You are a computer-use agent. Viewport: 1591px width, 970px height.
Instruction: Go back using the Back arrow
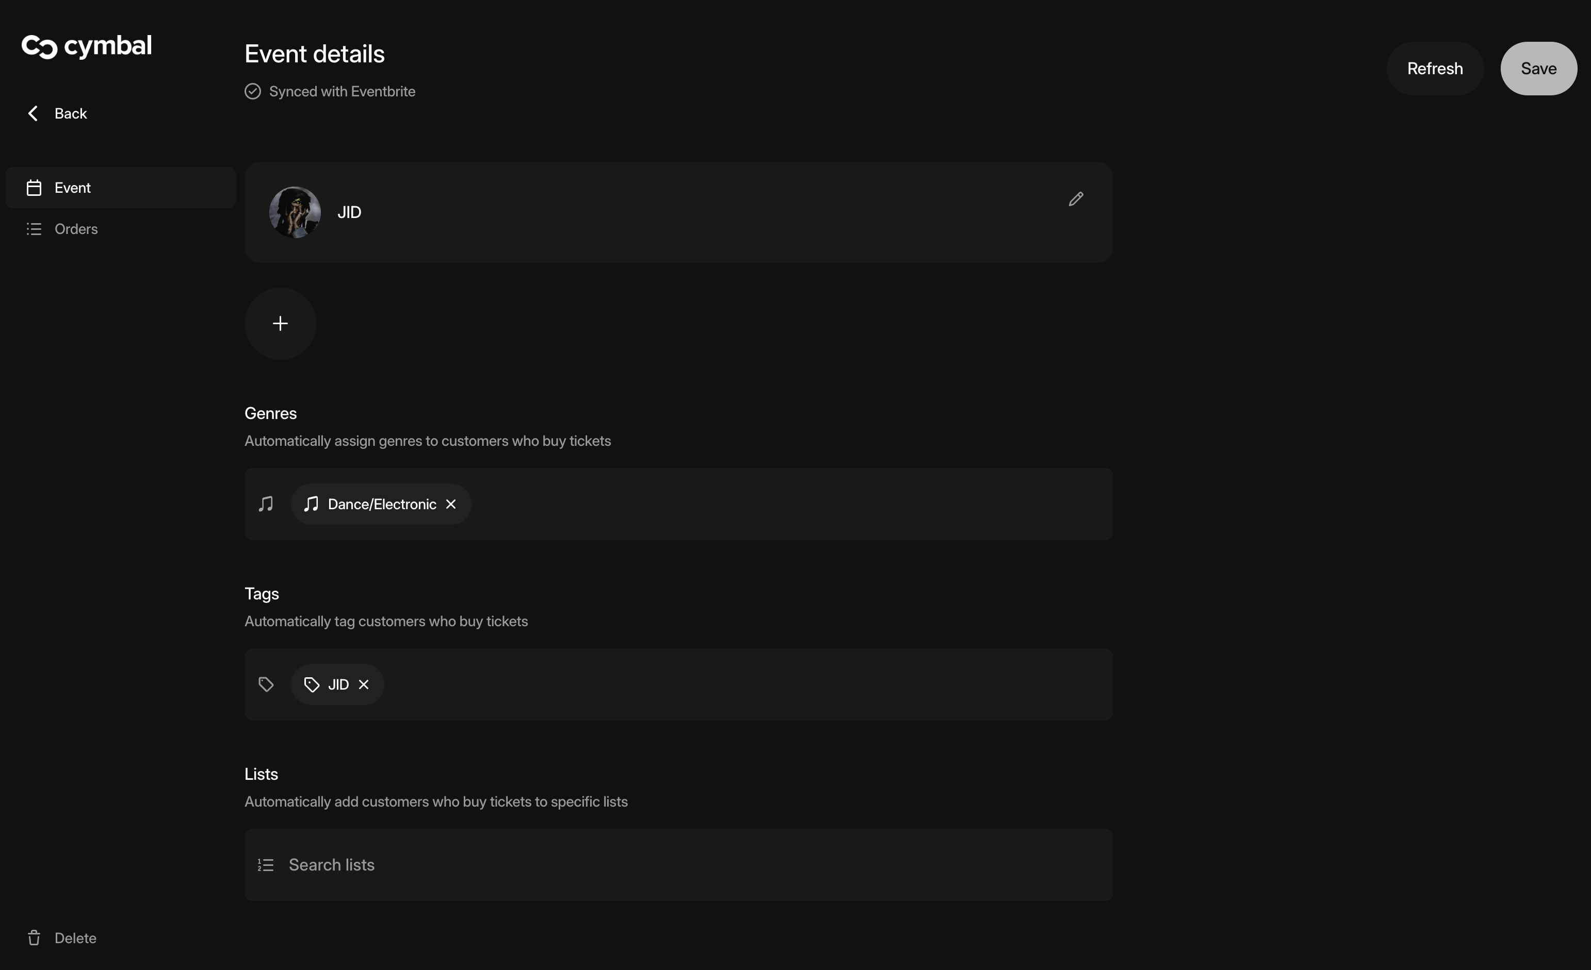click(x=33, y=113)
